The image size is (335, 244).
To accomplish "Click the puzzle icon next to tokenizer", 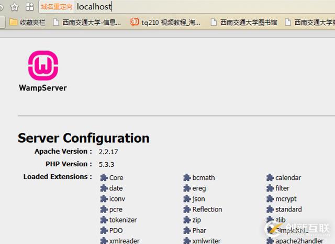I will click(x=104, y=220).
